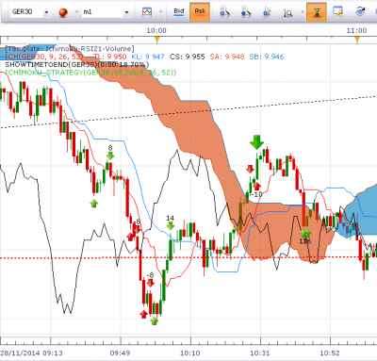The width and height of the screenshot is (377, 361).
Task: Click the eye view icon
Action: click(x=360, y=12)
